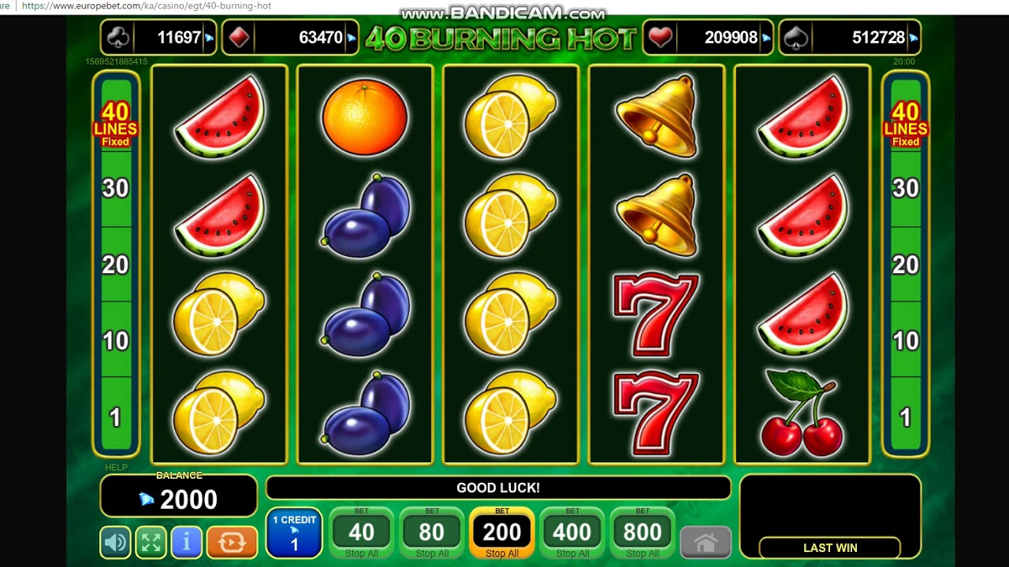Open the blue info paytable icon
1009x567 pixels.
tap(187, 542)
